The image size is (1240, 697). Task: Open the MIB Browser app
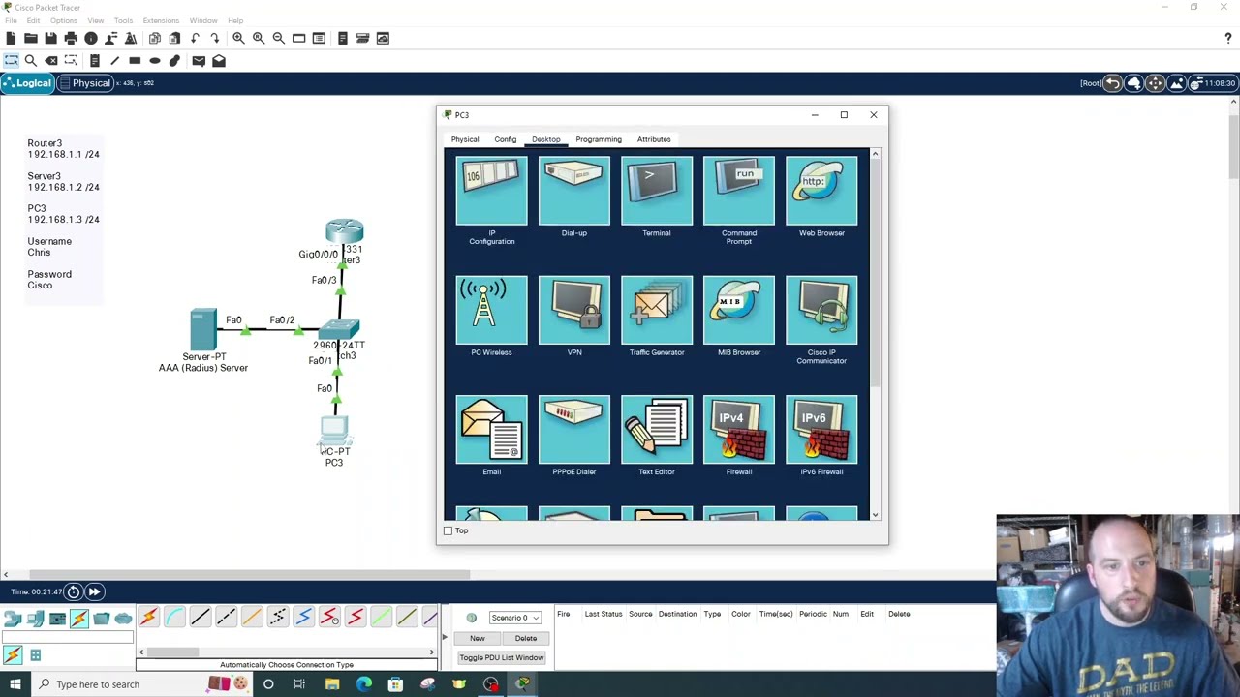click(x=739, y=310)
